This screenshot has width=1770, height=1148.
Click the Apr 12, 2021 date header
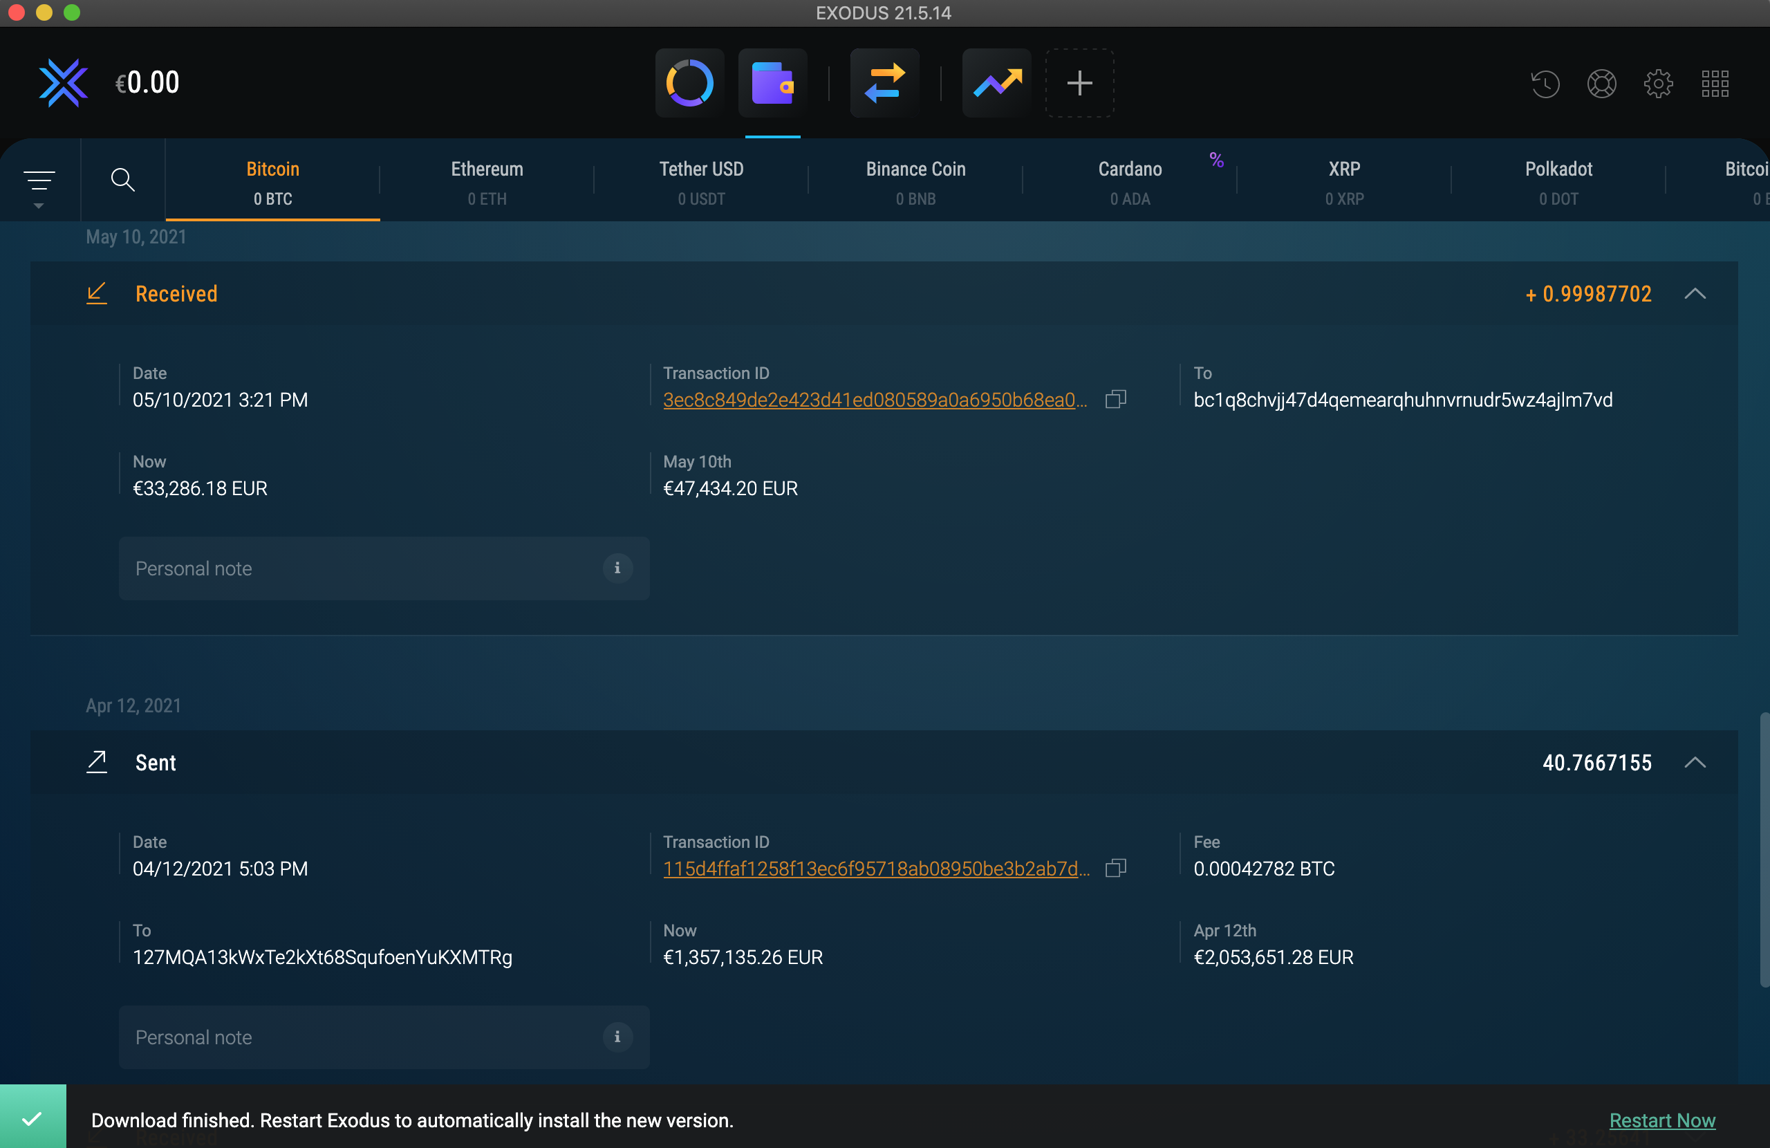(x=134, y=706)
